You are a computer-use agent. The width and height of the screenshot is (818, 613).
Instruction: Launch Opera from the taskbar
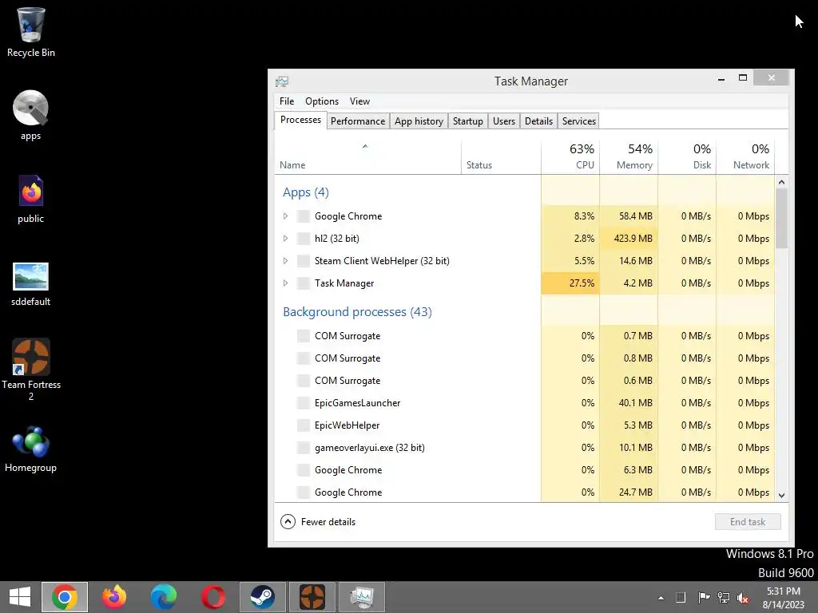[212, 597]
